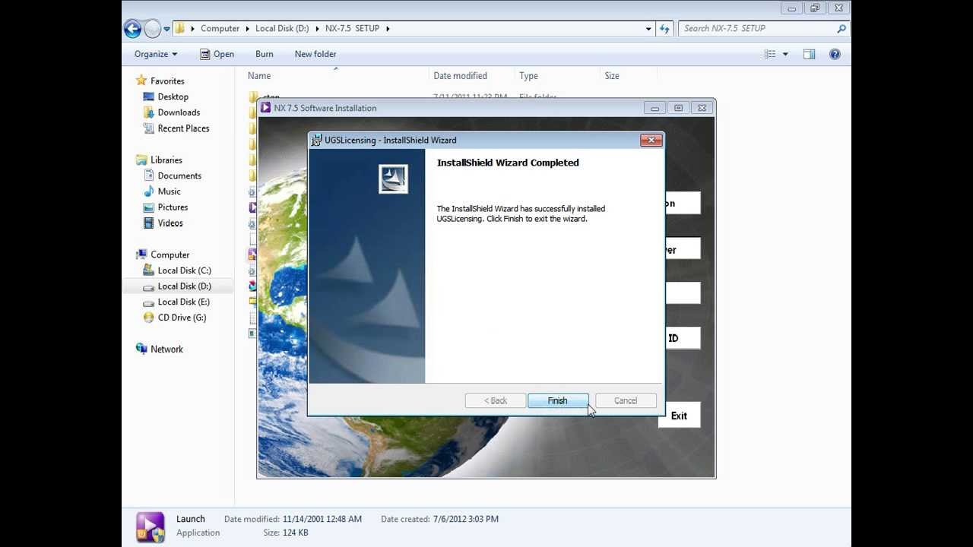This screenshot has height=547, width=973.
Task: Open Local Disk (D:) in navigation pane
Action: pos(184,286)
